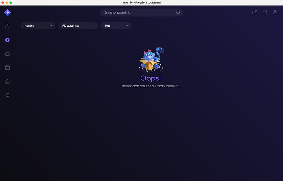283x181 pixels.
Task: Expand the RD Watchlist catalog dropdown
Action: pos(78,25)
